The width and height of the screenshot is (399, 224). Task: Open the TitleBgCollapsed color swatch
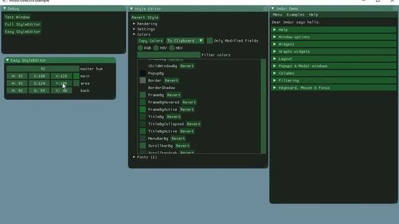pos(143,124)
